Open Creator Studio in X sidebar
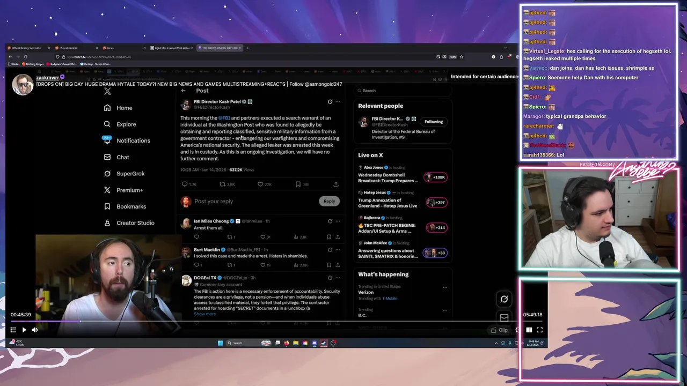Viewport: 687px width, 386px height. [x=129, y=223]
